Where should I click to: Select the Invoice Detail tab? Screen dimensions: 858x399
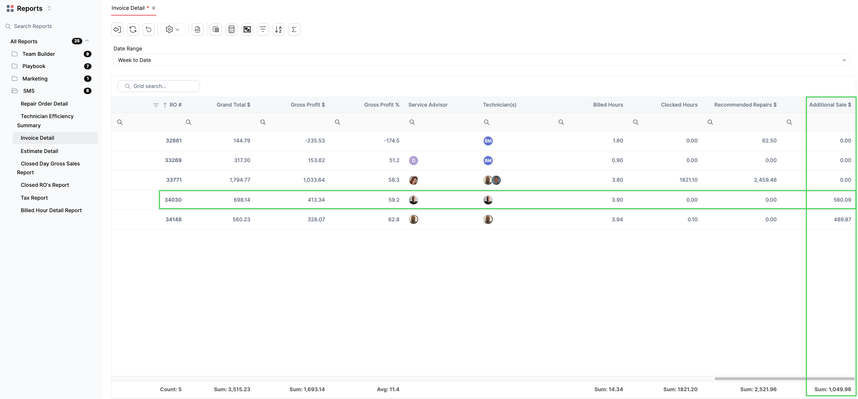[x=128, y=8]
